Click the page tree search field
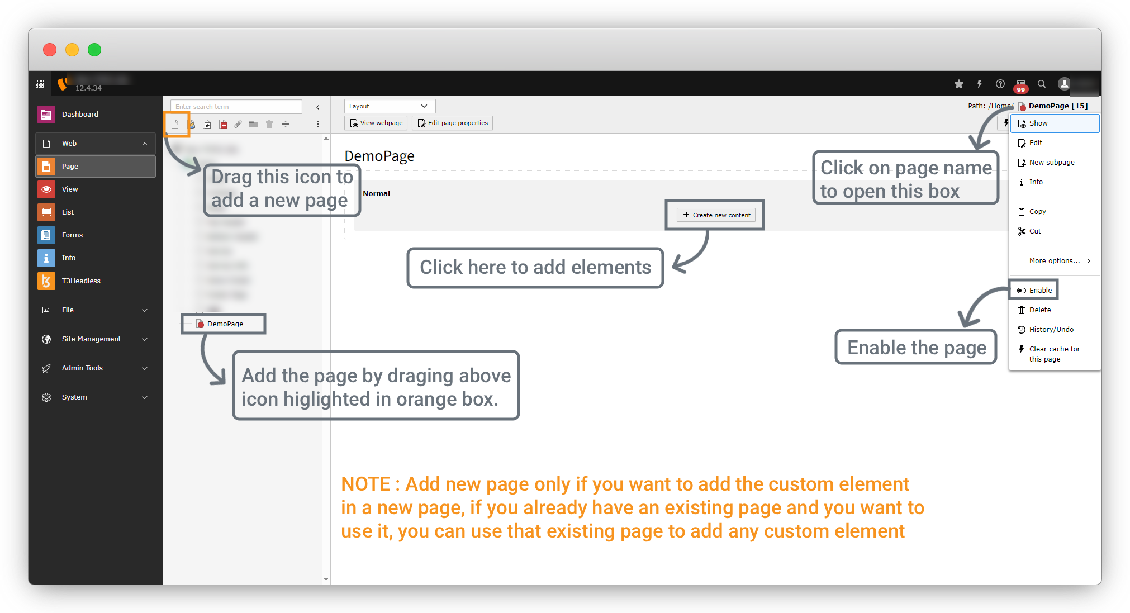Viewport: 1130px width, 613px height. tap(236, 107)
